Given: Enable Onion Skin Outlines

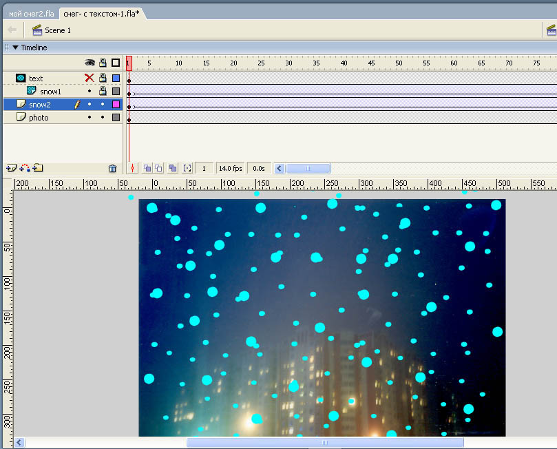Looking at the screenshot, I should (x=159, y=168).
